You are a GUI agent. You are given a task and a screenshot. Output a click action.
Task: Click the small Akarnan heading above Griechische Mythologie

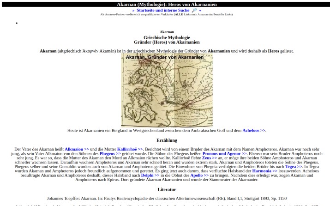tap(167, 32)
